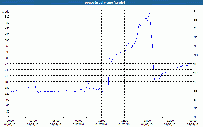Select the 210 value on the degree axis
This screenshot has width=203, height=127.
click(x=7, y=76)
